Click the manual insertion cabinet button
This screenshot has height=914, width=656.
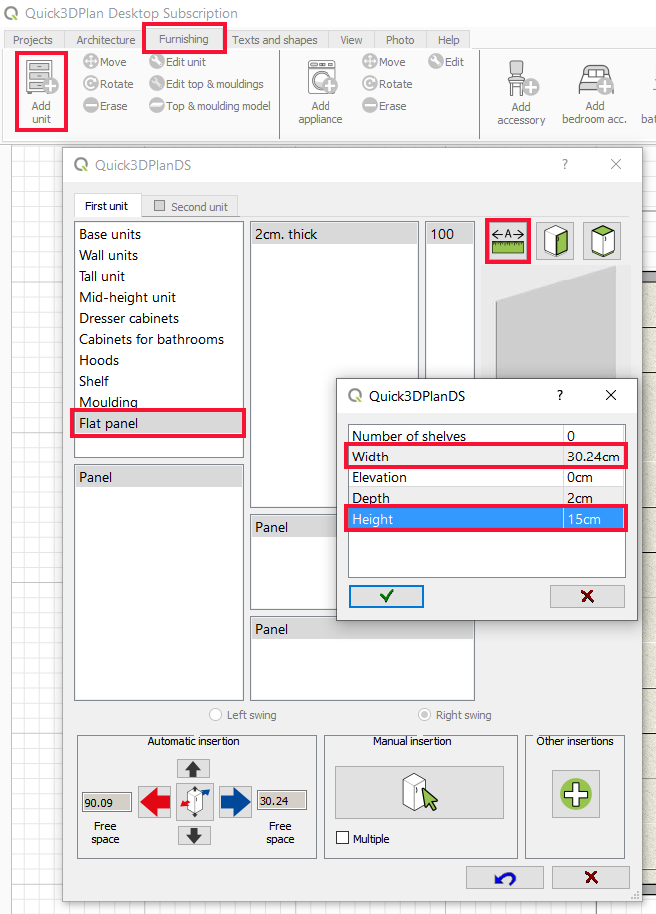(419, 793)
